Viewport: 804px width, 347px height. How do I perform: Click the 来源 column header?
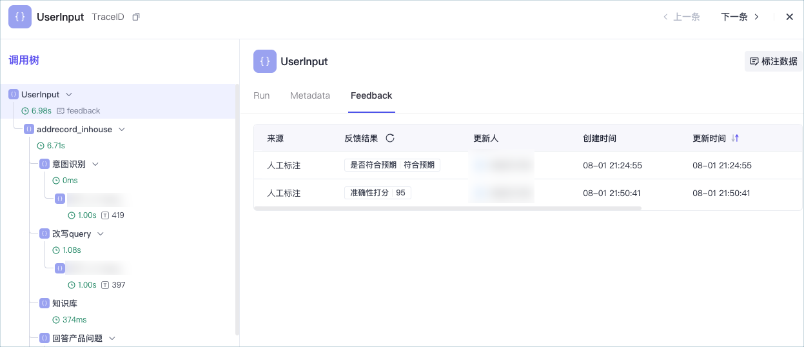[x=275, y=138]
